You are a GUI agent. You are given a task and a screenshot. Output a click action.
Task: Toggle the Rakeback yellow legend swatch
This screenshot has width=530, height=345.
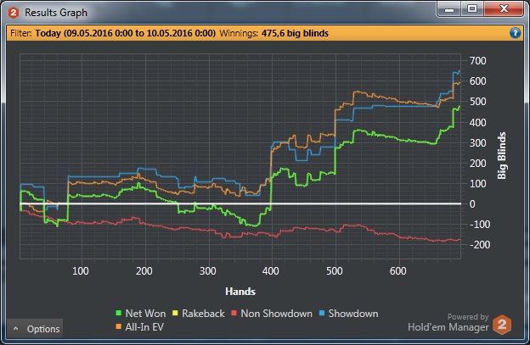click(x=175, y=314)
